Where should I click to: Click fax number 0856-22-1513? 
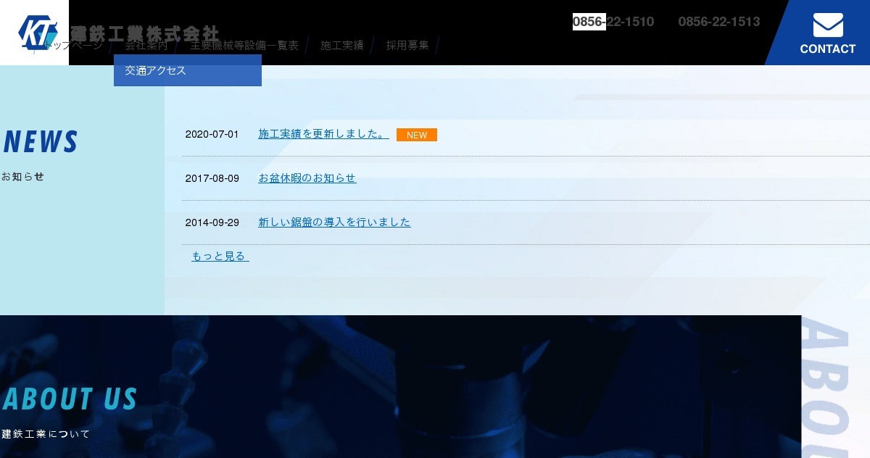point(719,22)
